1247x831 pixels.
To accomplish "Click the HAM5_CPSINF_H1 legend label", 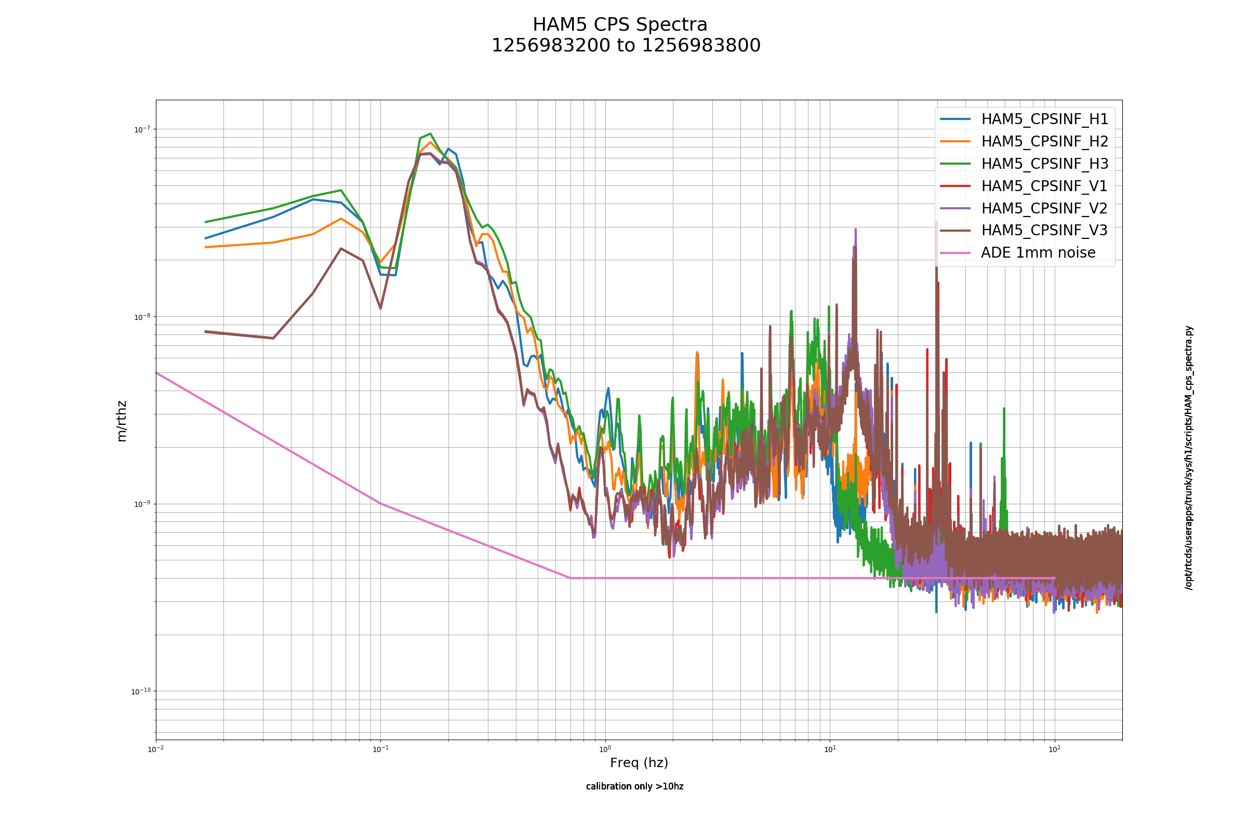I will 1044,119.
